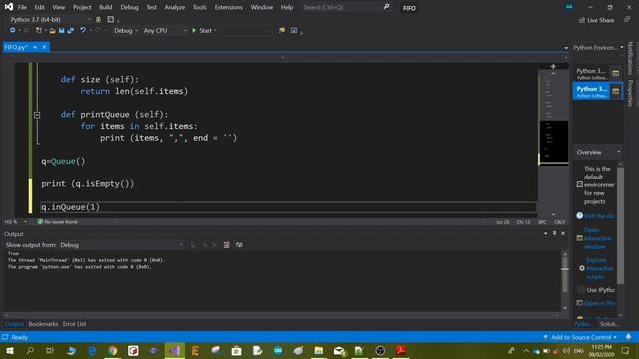The width and height of the screenshot is (639, 359).
Task: Click the New Project toolbar icon
Action: pyautogui.click(x=39, y=31)
